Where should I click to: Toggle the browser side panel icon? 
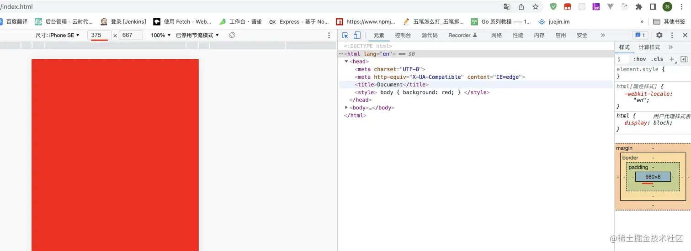[x=653, y=7]
